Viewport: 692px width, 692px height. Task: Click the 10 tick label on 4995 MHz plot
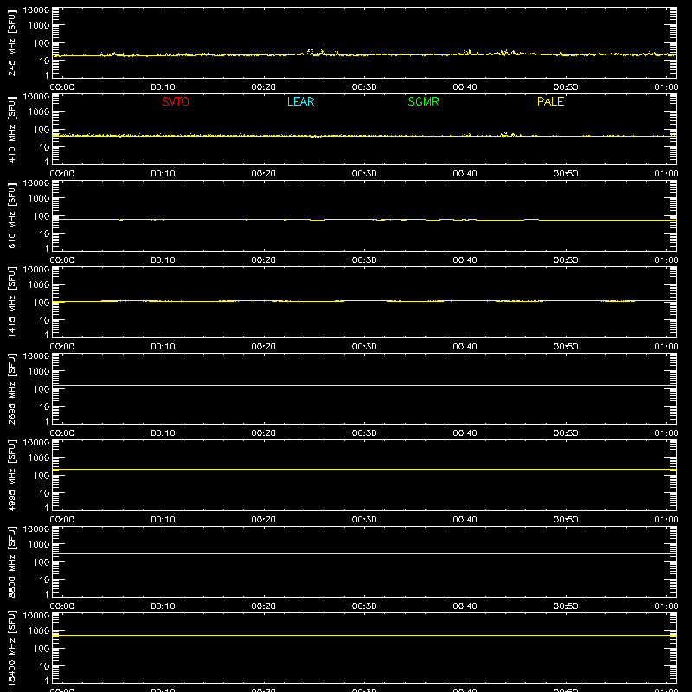click(x=44, y=493)
